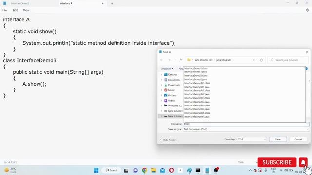Choose suggestion InterfaceDemo1.class
The width and height of the screenshot is (312, 175).
196,68
